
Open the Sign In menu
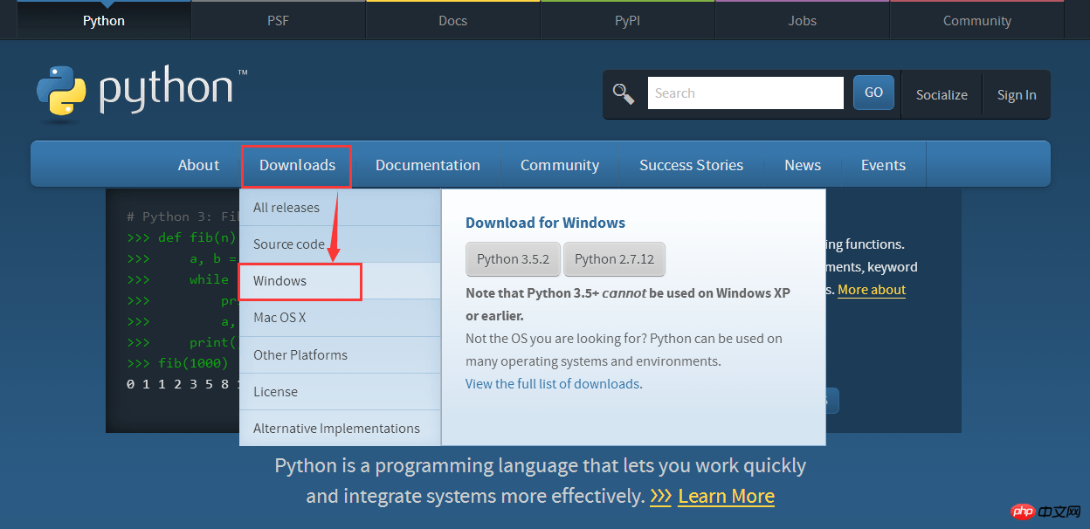(x=1017, y=95)
